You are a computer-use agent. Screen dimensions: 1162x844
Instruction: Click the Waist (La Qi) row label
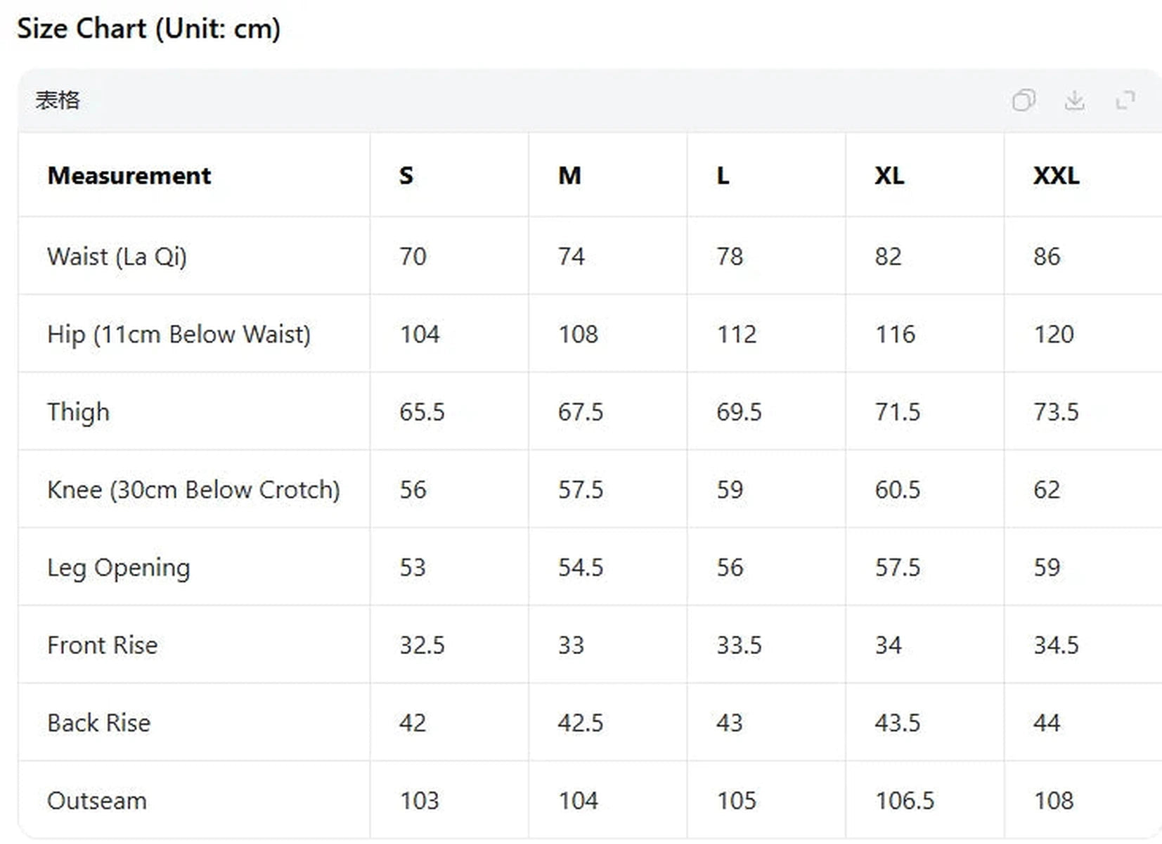117,257
